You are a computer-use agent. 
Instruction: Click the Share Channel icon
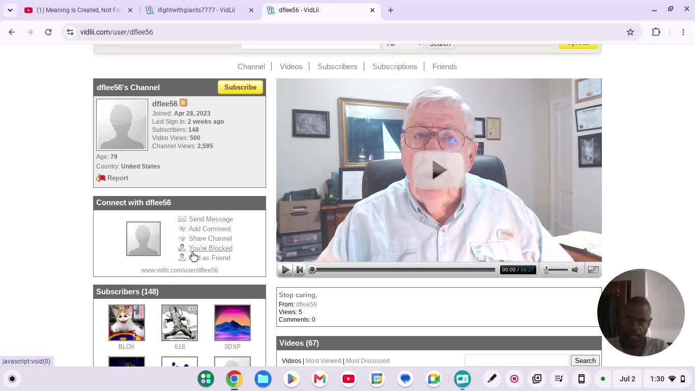182,238
